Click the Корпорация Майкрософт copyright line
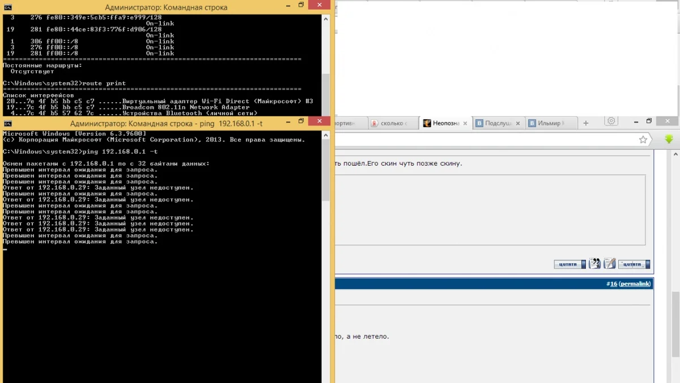The width and height of the screenshot is (680, 383). pos(154,140)
